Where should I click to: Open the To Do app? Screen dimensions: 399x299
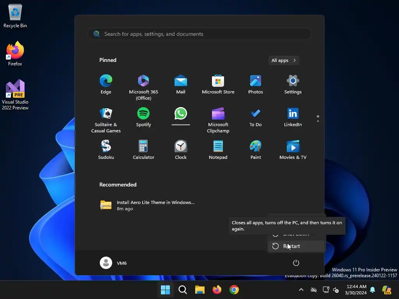pyautogui.click(x=256, y=117)
